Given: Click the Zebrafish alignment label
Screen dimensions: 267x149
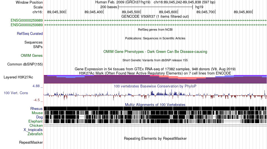Looking at the screenshot, I should 35,134.
